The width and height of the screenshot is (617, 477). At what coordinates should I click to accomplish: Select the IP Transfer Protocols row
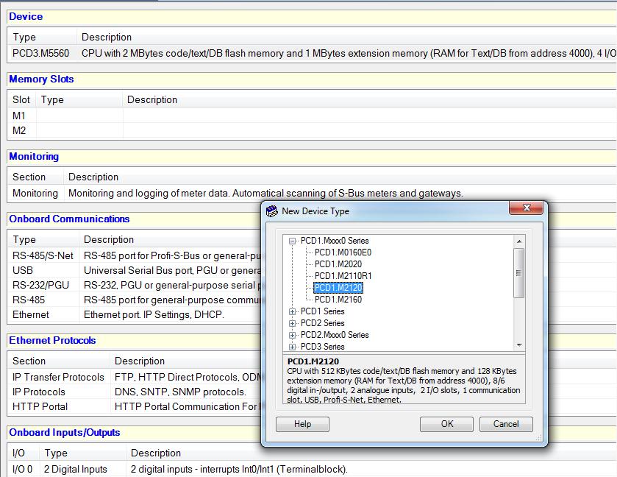click(135, 378)
